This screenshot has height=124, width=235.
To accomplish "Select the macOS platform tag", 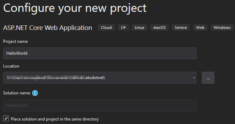I will coord(159,27).
